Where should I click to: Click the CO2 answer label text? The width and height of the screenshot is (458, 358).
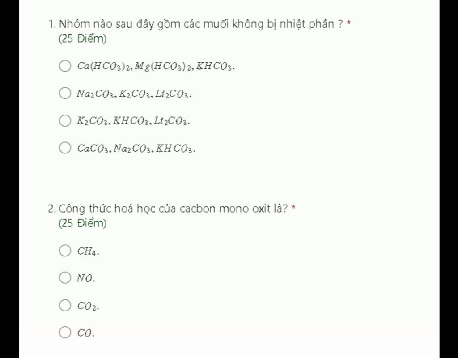88,306
